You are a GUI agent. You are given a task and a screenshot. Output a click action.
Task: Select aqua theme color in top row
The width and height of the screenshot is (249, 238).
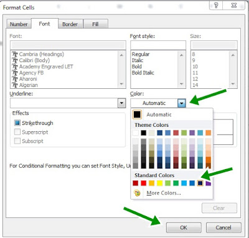[x=200, y=133]
